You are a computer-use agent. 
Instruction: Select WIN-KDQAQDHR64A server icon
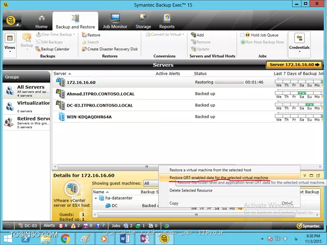tap(62, 117)
